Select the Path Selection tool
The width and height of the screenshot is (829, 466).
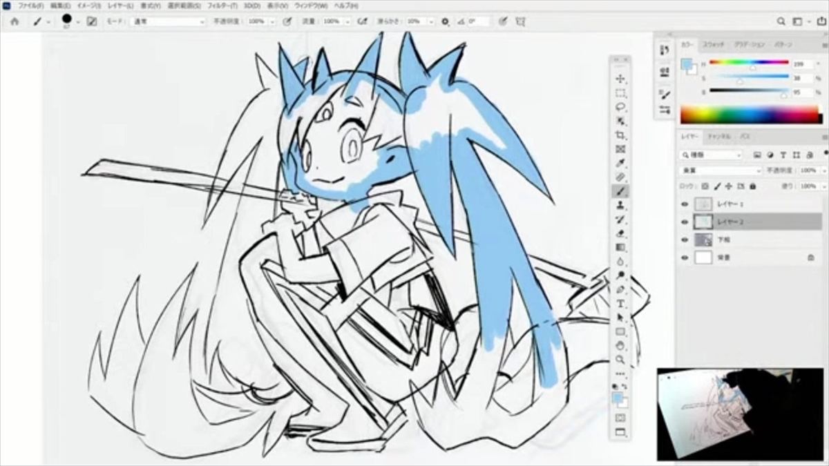coord(620,318)
